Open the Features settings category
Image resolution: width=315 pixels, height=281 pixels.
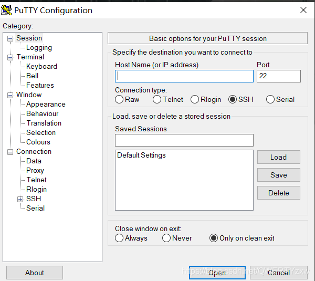40,85
